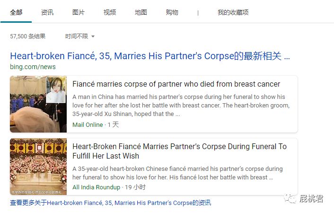The width and height of the screenshot is (334, 213).
Task: Click the Mail Online source label
Action: tap(88, 125)
